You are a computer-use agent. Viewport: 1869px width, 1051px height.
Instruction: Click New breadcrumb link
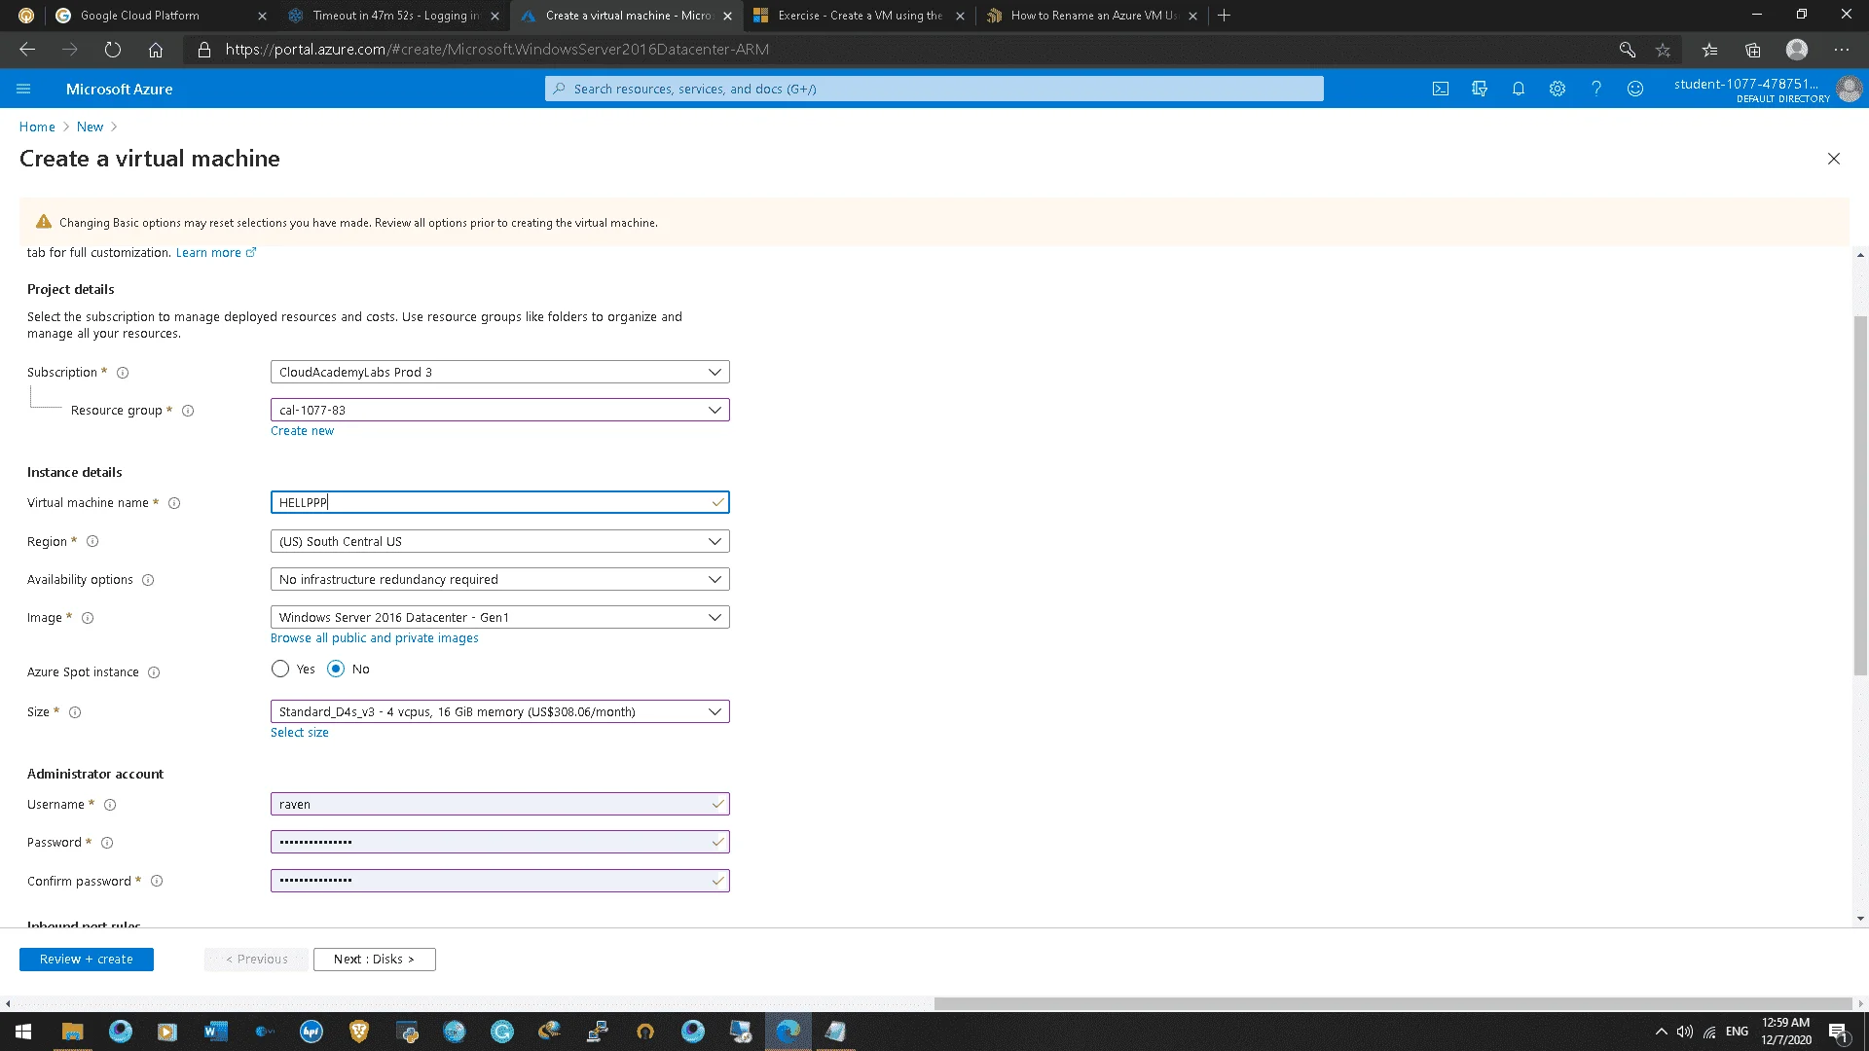(90, 127)
